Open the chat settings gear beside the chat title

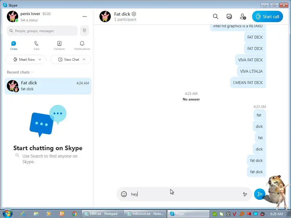(134, 14)
